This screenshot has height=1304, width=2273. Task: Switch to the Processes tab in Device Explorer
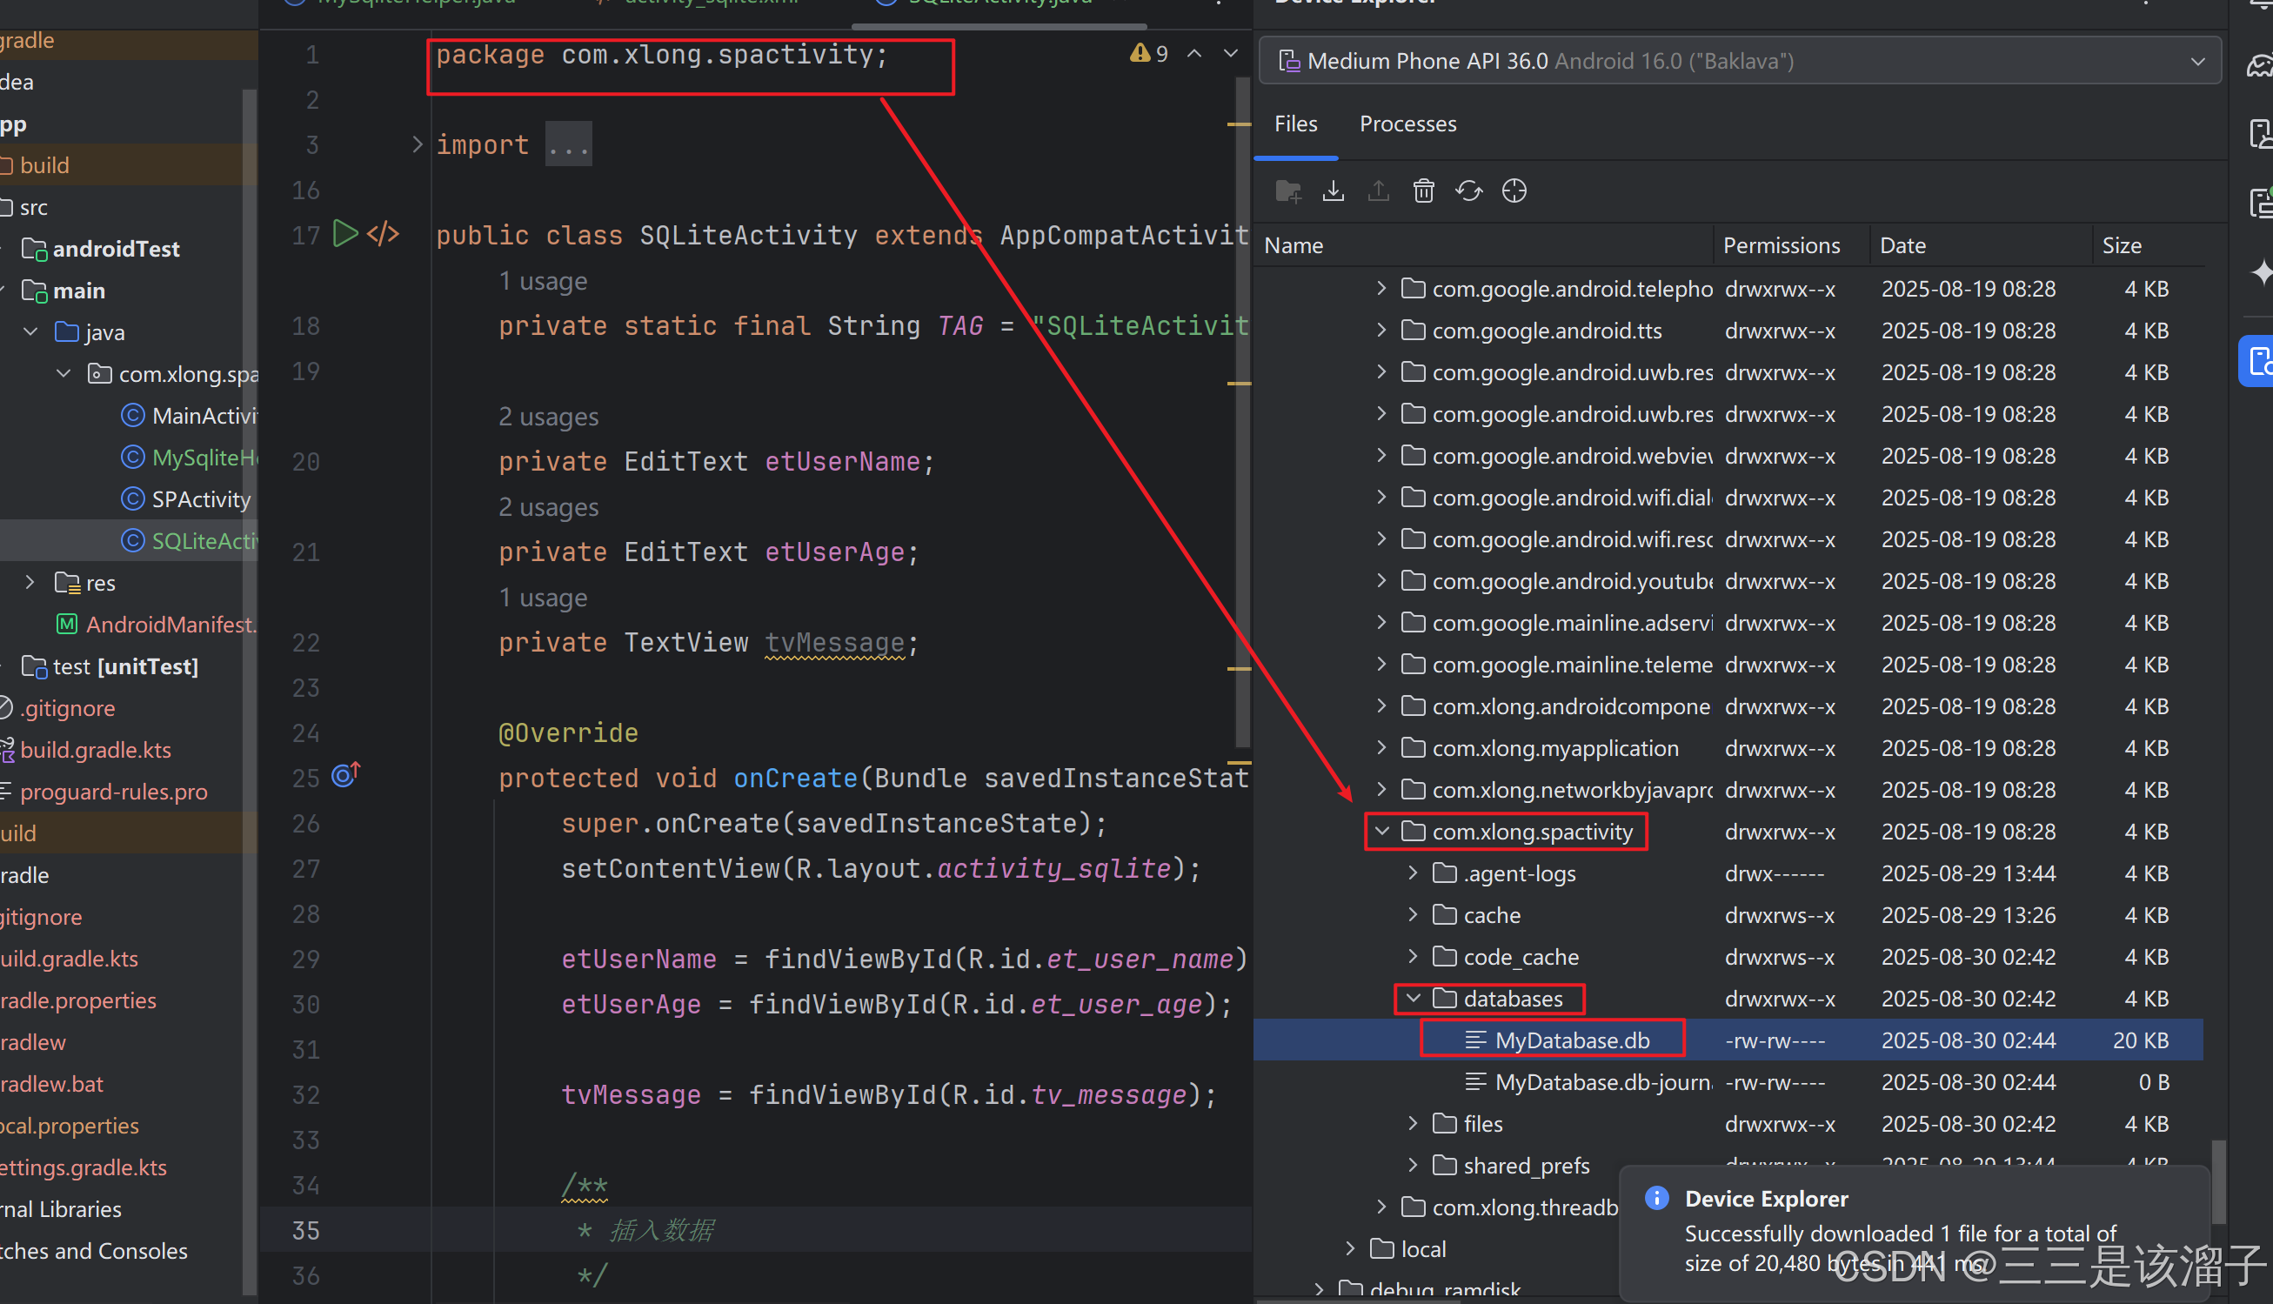coord(1407,124)
